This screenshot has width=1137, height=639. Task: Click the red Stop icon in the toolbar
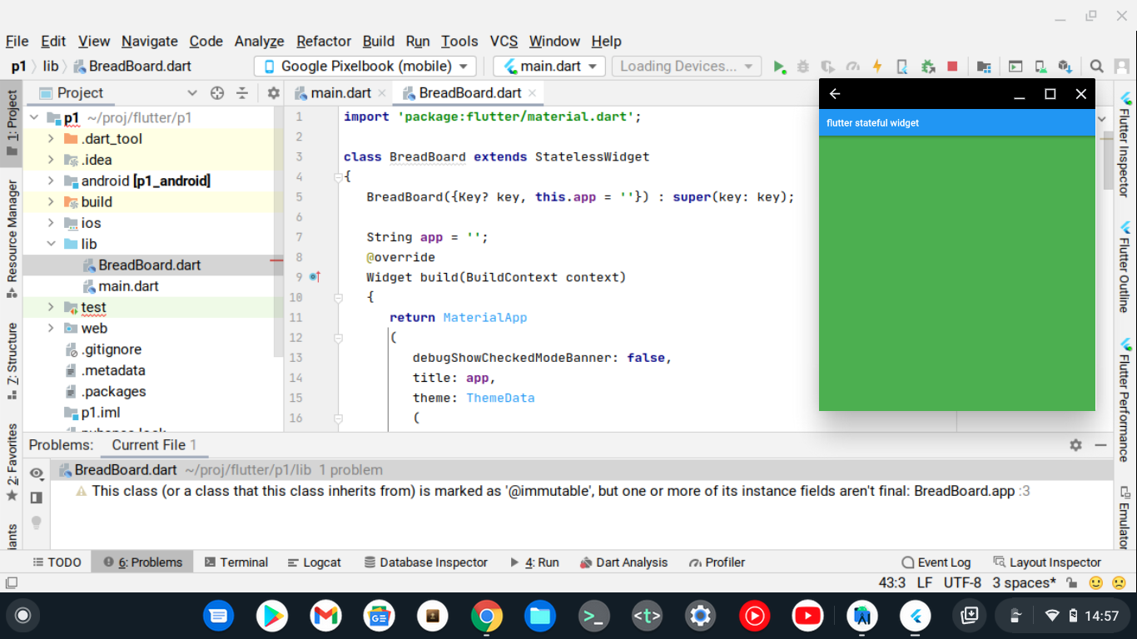coord(951,66)
